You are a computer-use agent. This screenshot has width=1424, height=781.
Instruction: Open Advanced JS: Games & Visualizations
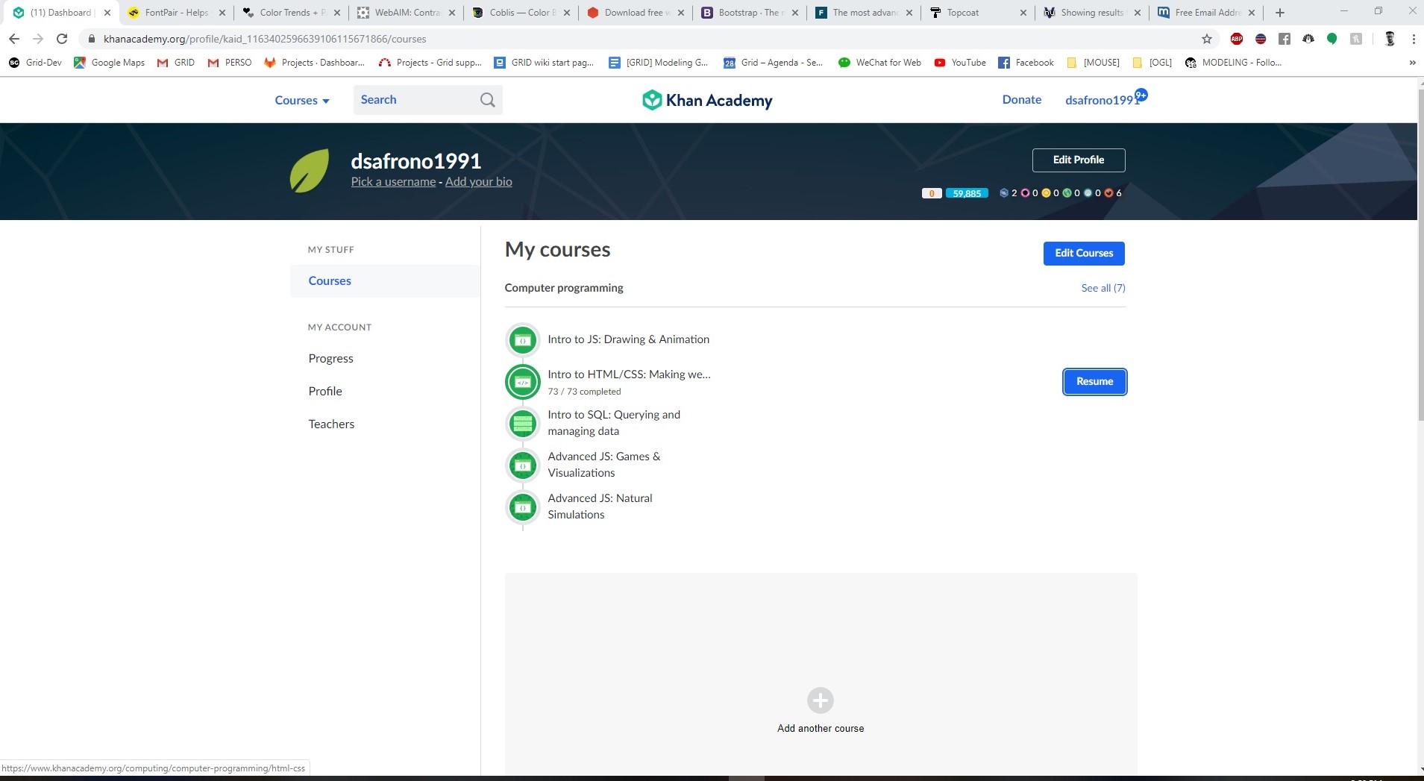603,465
